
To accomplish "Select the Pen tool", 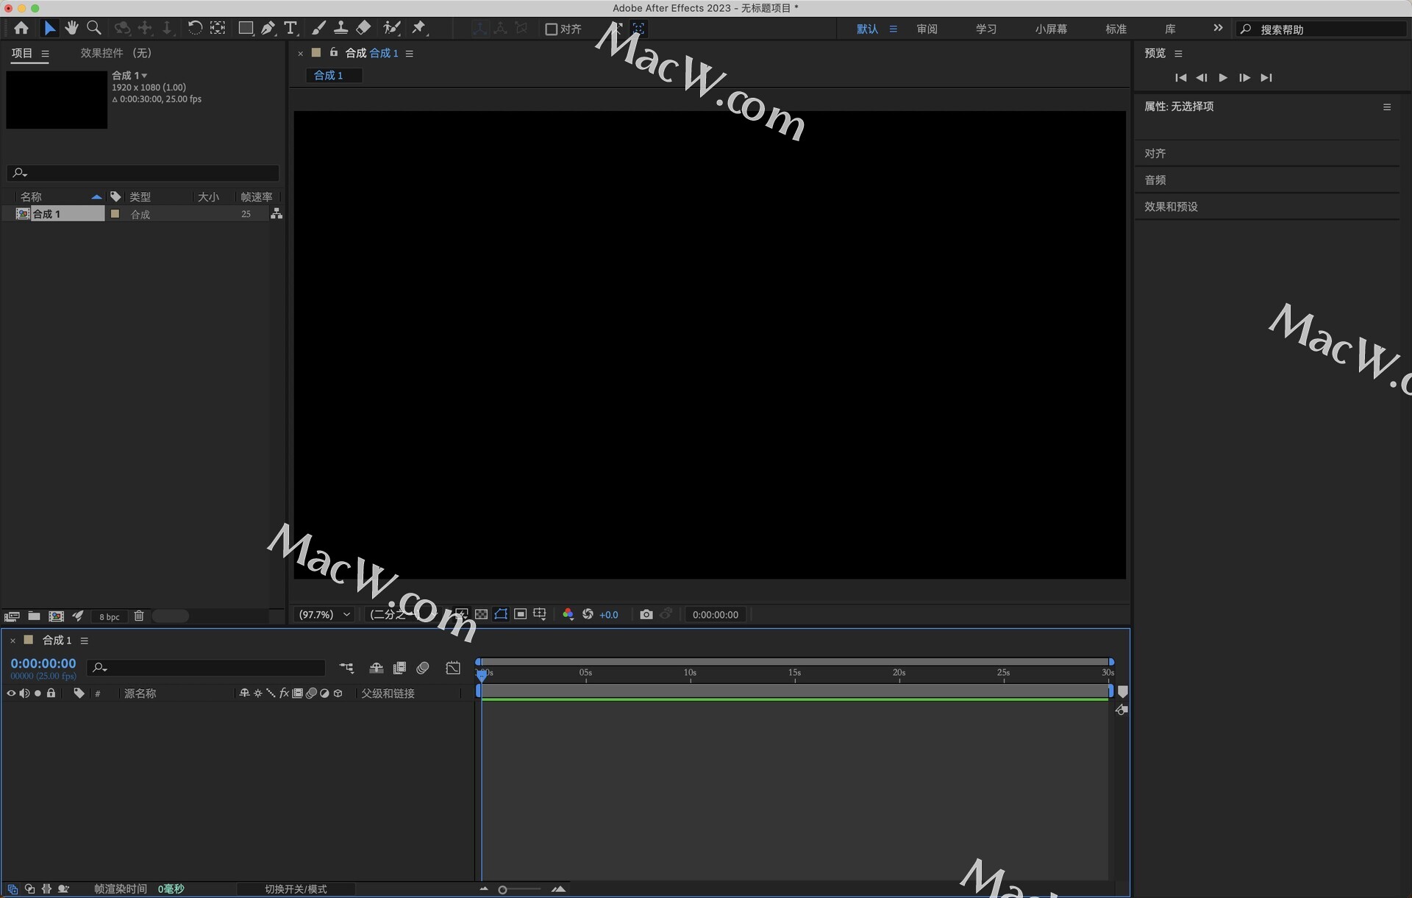I will pyautogui.click(x=268, y=28).
